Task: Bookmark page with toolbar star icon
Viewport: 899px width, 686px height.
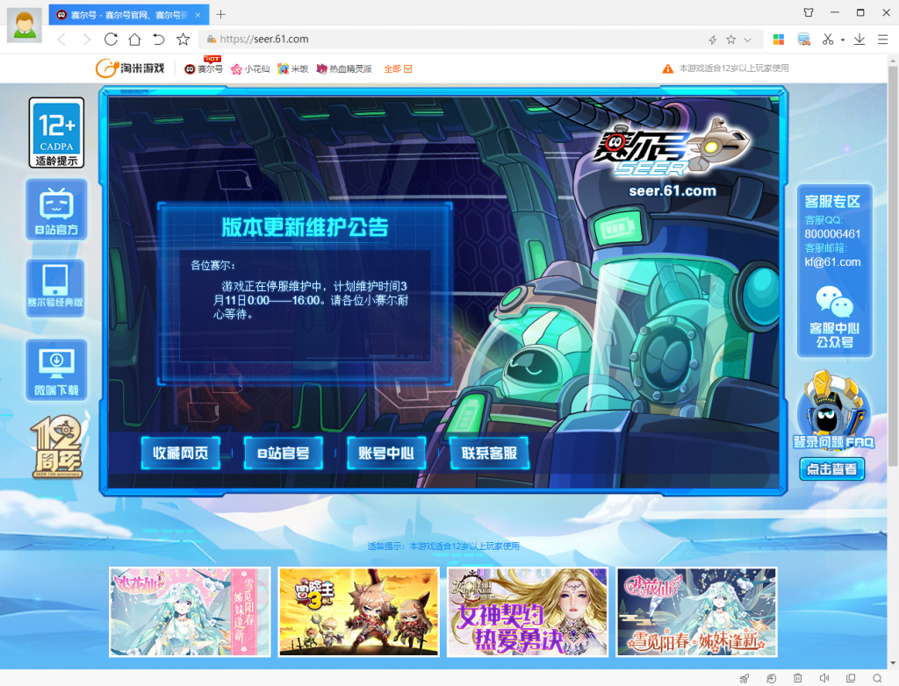Action: click(183, 39)
